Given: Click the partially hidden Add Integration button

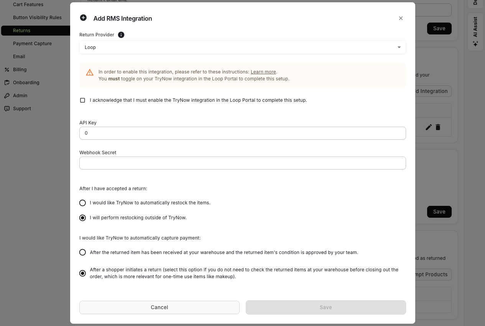Looking at the screenshot, I should point(433,91).
